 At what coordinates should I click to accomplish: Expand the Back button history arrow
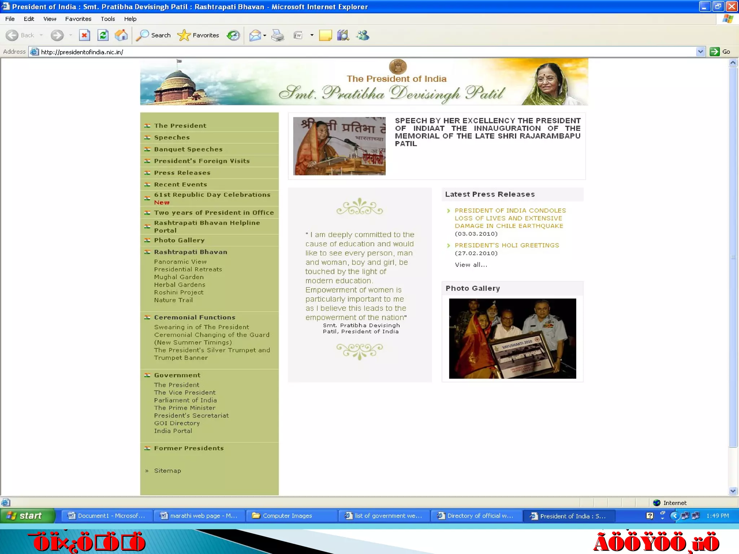pyautogui.click(x=41, y=35)
